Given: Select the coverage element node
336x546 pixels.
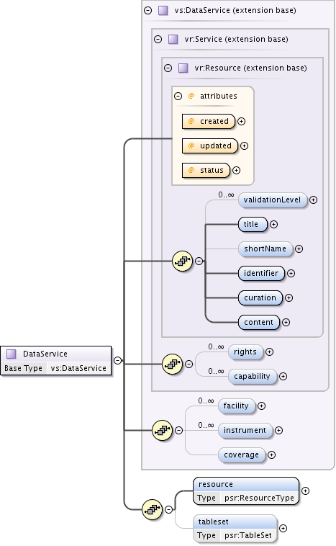Looking at the screenshot, I should 242,455.
